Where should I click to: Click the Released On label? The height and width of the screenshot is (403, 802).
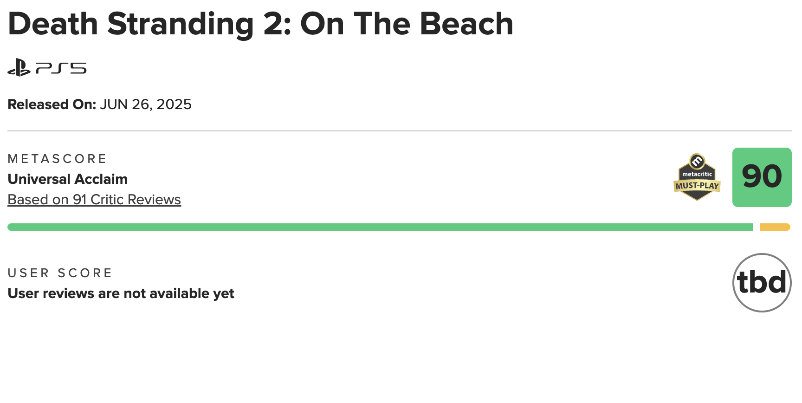[x=52, y=104]
